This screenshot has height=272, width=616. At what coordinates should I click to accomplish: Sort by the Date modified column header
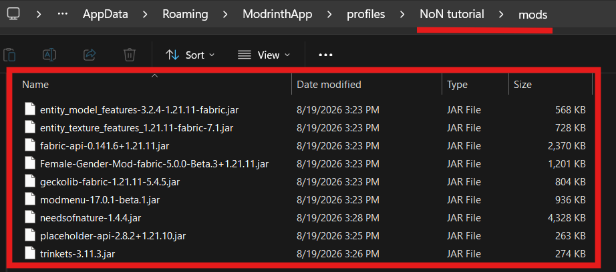(329, 84)
